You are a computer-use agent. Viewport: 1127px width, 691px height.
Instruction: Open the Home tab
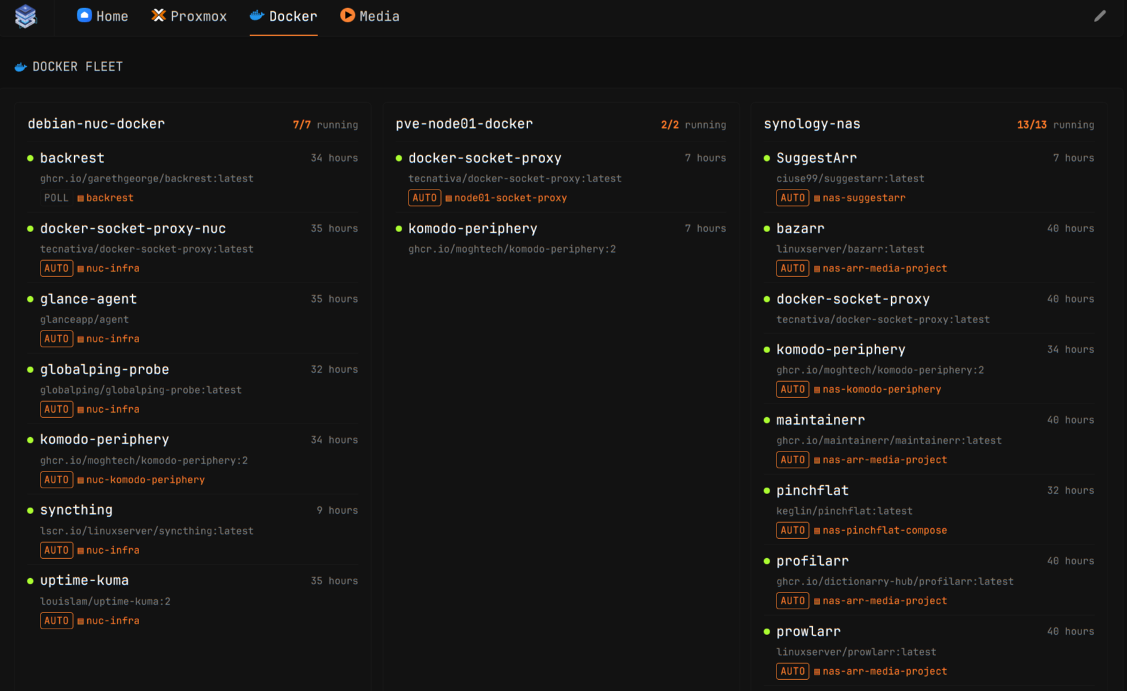click(102, 16)
